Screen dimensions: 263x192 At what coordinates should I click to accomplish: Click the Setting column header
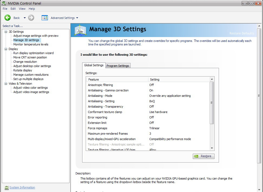(x=179, y=80)
